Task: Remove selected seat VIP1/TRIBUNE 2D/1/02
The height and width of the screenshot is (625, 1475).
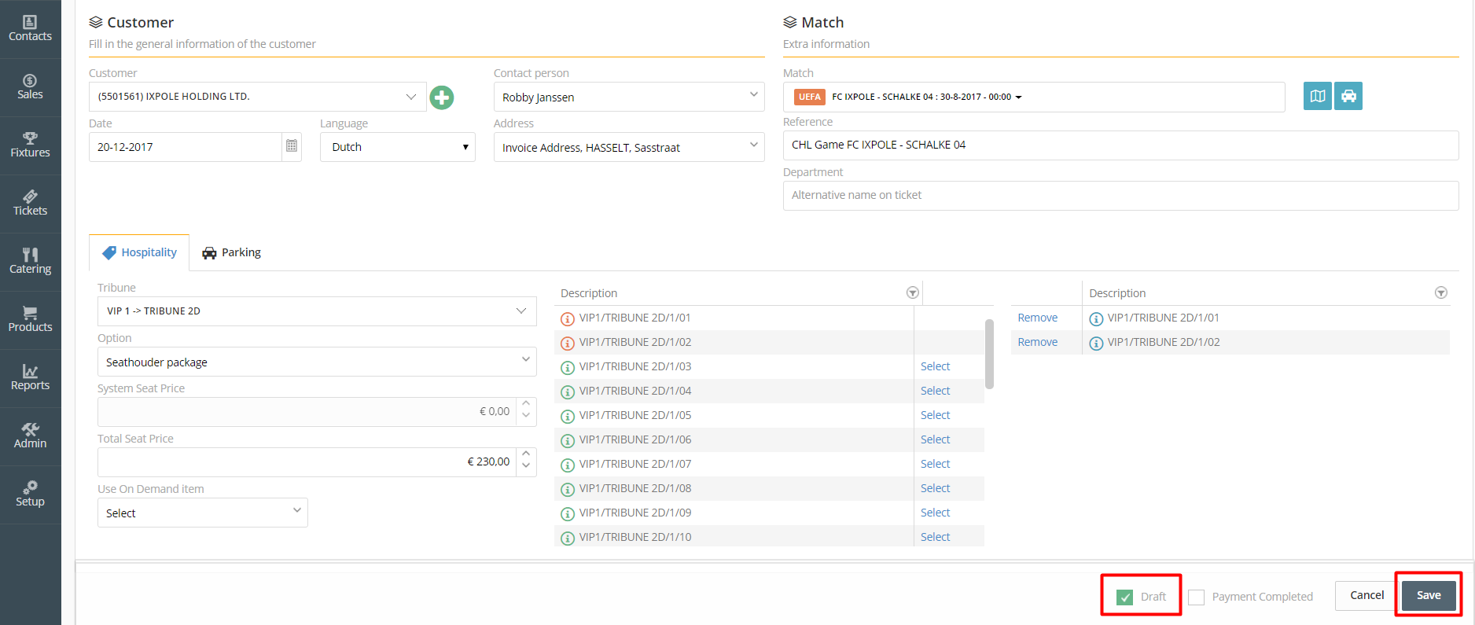Action: pos(1037,342)
